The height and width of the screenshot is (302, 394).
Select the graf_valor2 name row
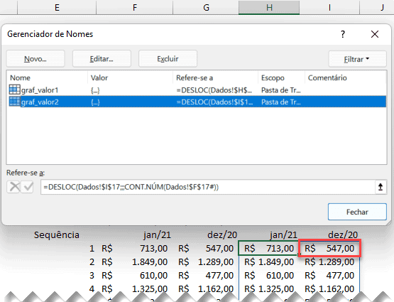pos(197,102)
